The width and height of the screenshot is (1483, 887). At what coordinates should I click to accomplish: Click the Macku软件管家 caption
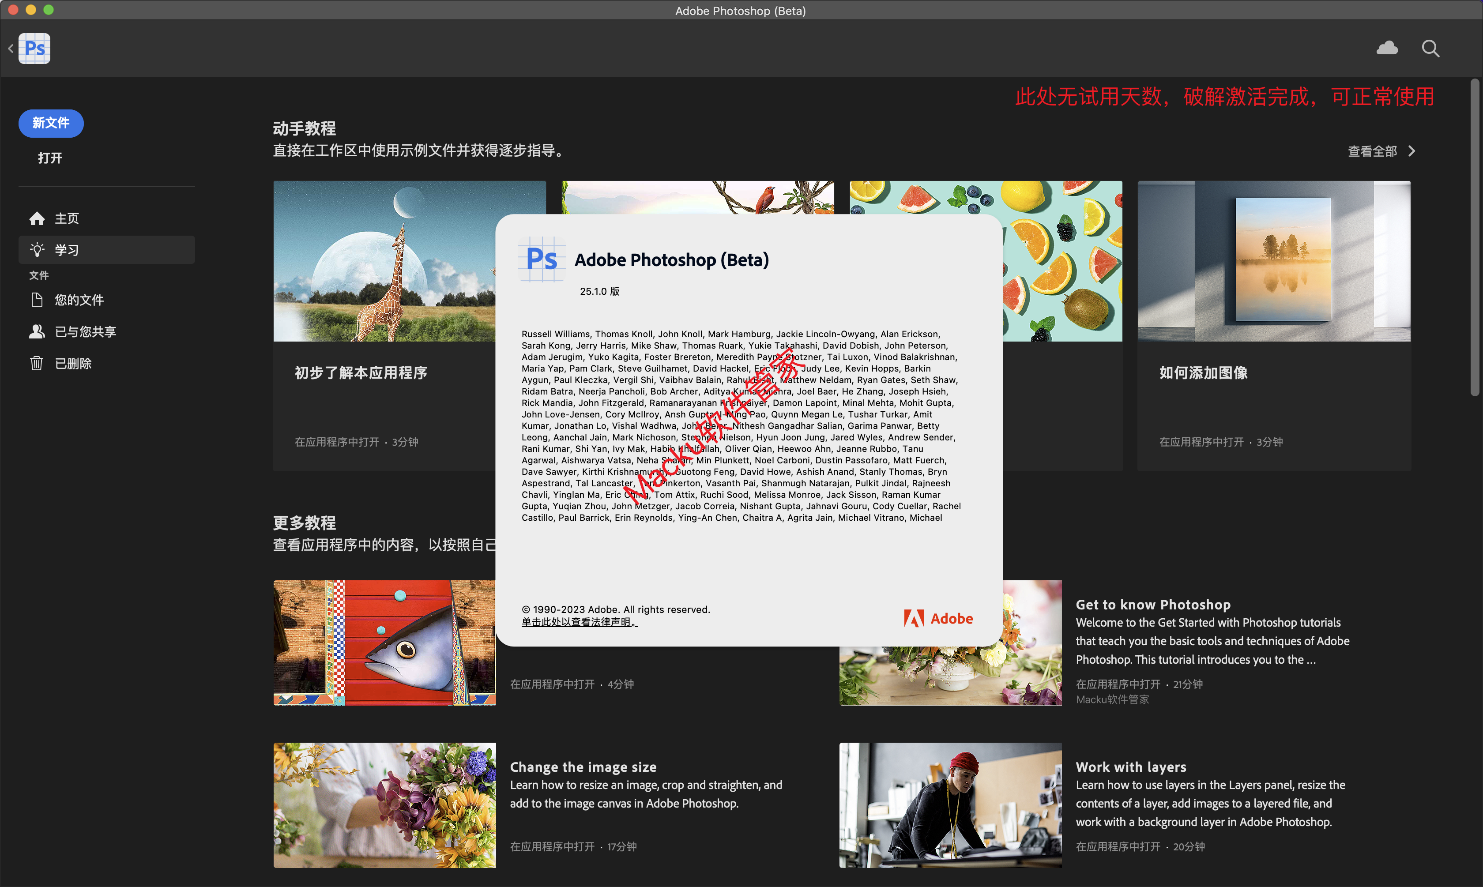1112,699
